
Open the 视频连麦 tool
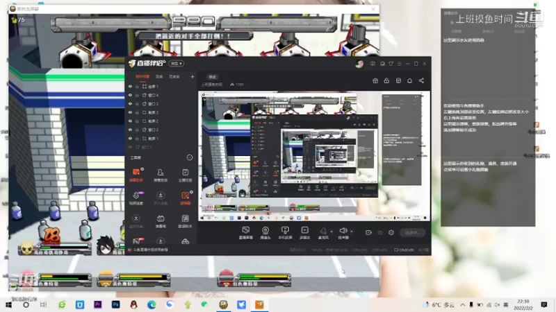coord(136,198)
